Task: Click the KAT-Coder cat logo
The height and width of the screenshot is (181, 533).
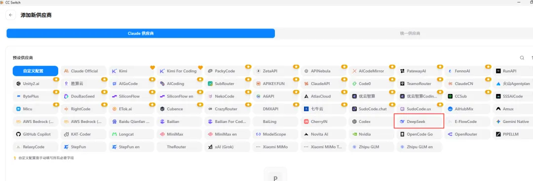Action: 66,134
